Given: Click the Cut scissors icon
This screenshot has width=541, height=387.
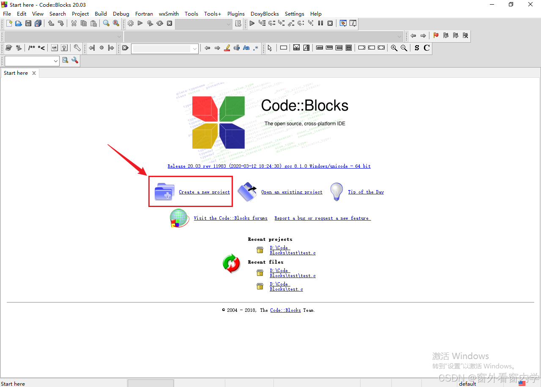Looking at the screenshot, I should tap(74, 24).
